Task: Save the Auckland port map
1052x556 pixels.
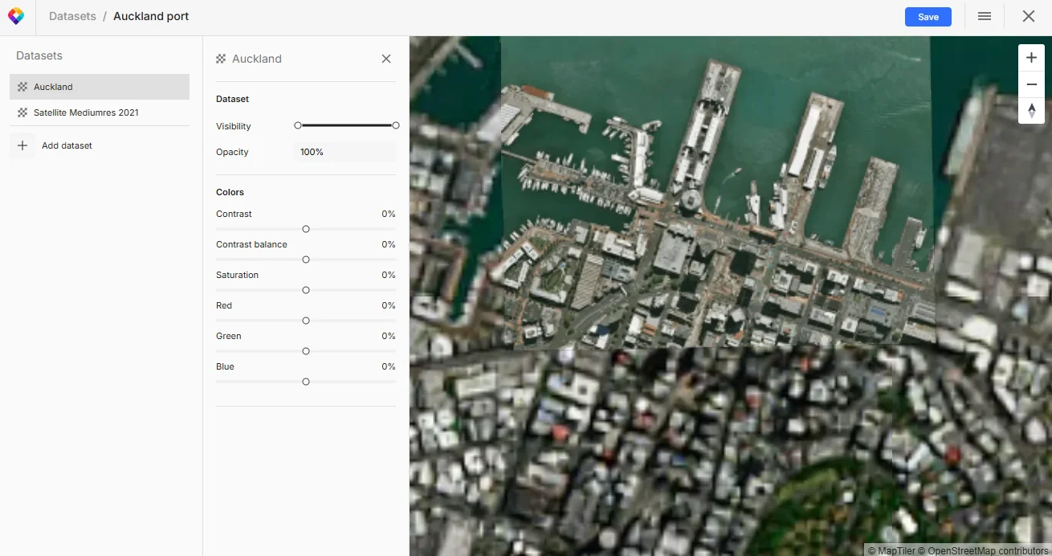Action: click(x=928, y=17)
